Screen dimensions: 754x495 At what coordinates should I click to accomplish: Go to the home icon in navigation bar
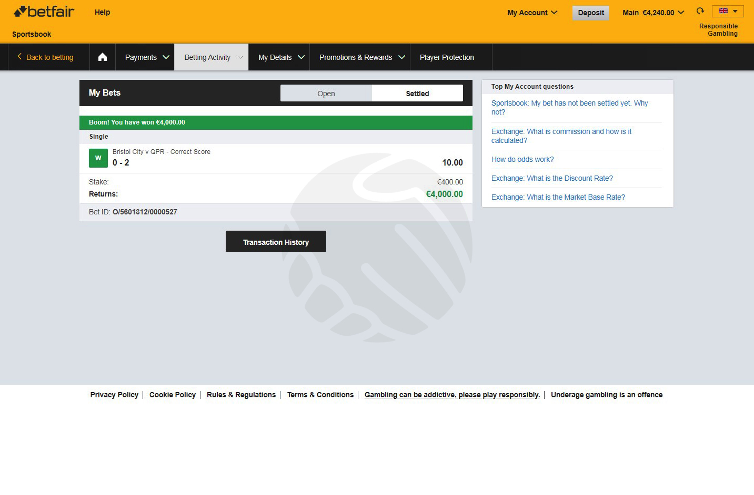tap(103, 57)
